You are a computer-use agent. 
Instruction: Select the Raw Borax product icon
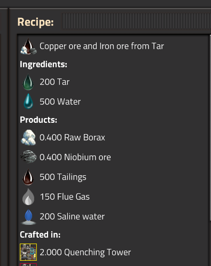coord(28,137)
